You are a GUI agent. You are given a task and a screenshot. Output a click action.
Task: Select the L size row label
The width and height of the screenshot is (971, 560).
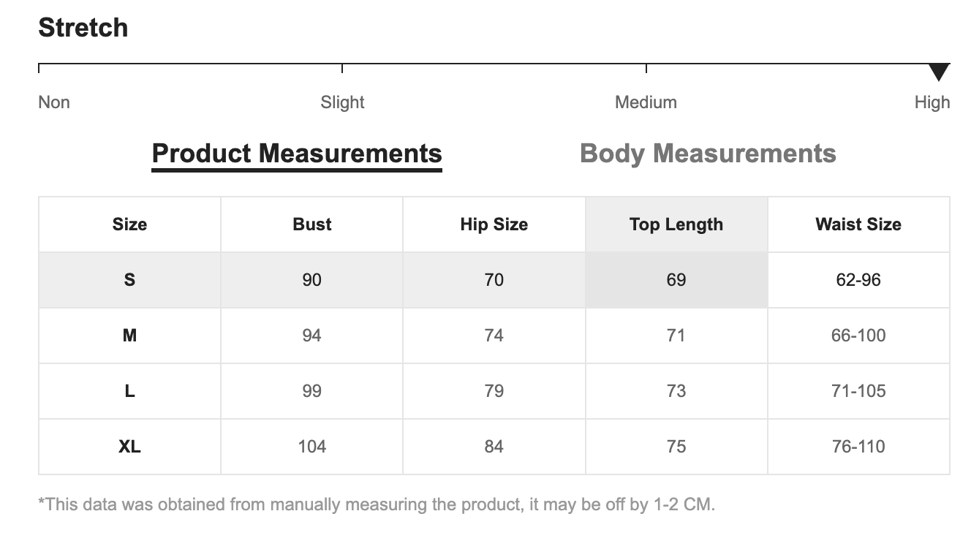[129, 391]
